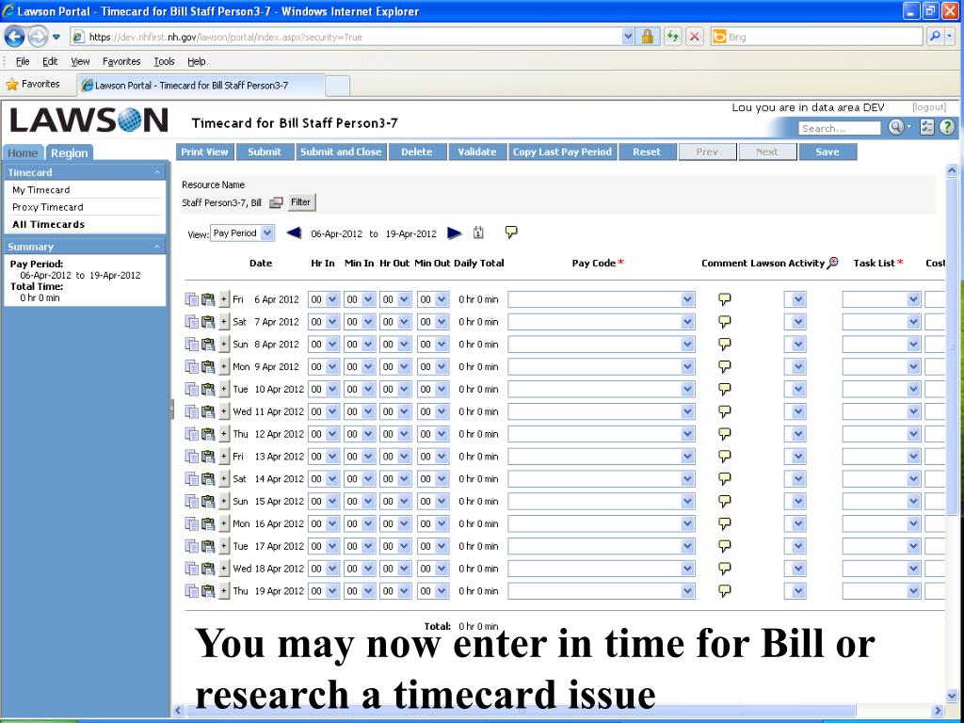
Task: Select My Timecard in sidebar
Action: click(41, 190)
